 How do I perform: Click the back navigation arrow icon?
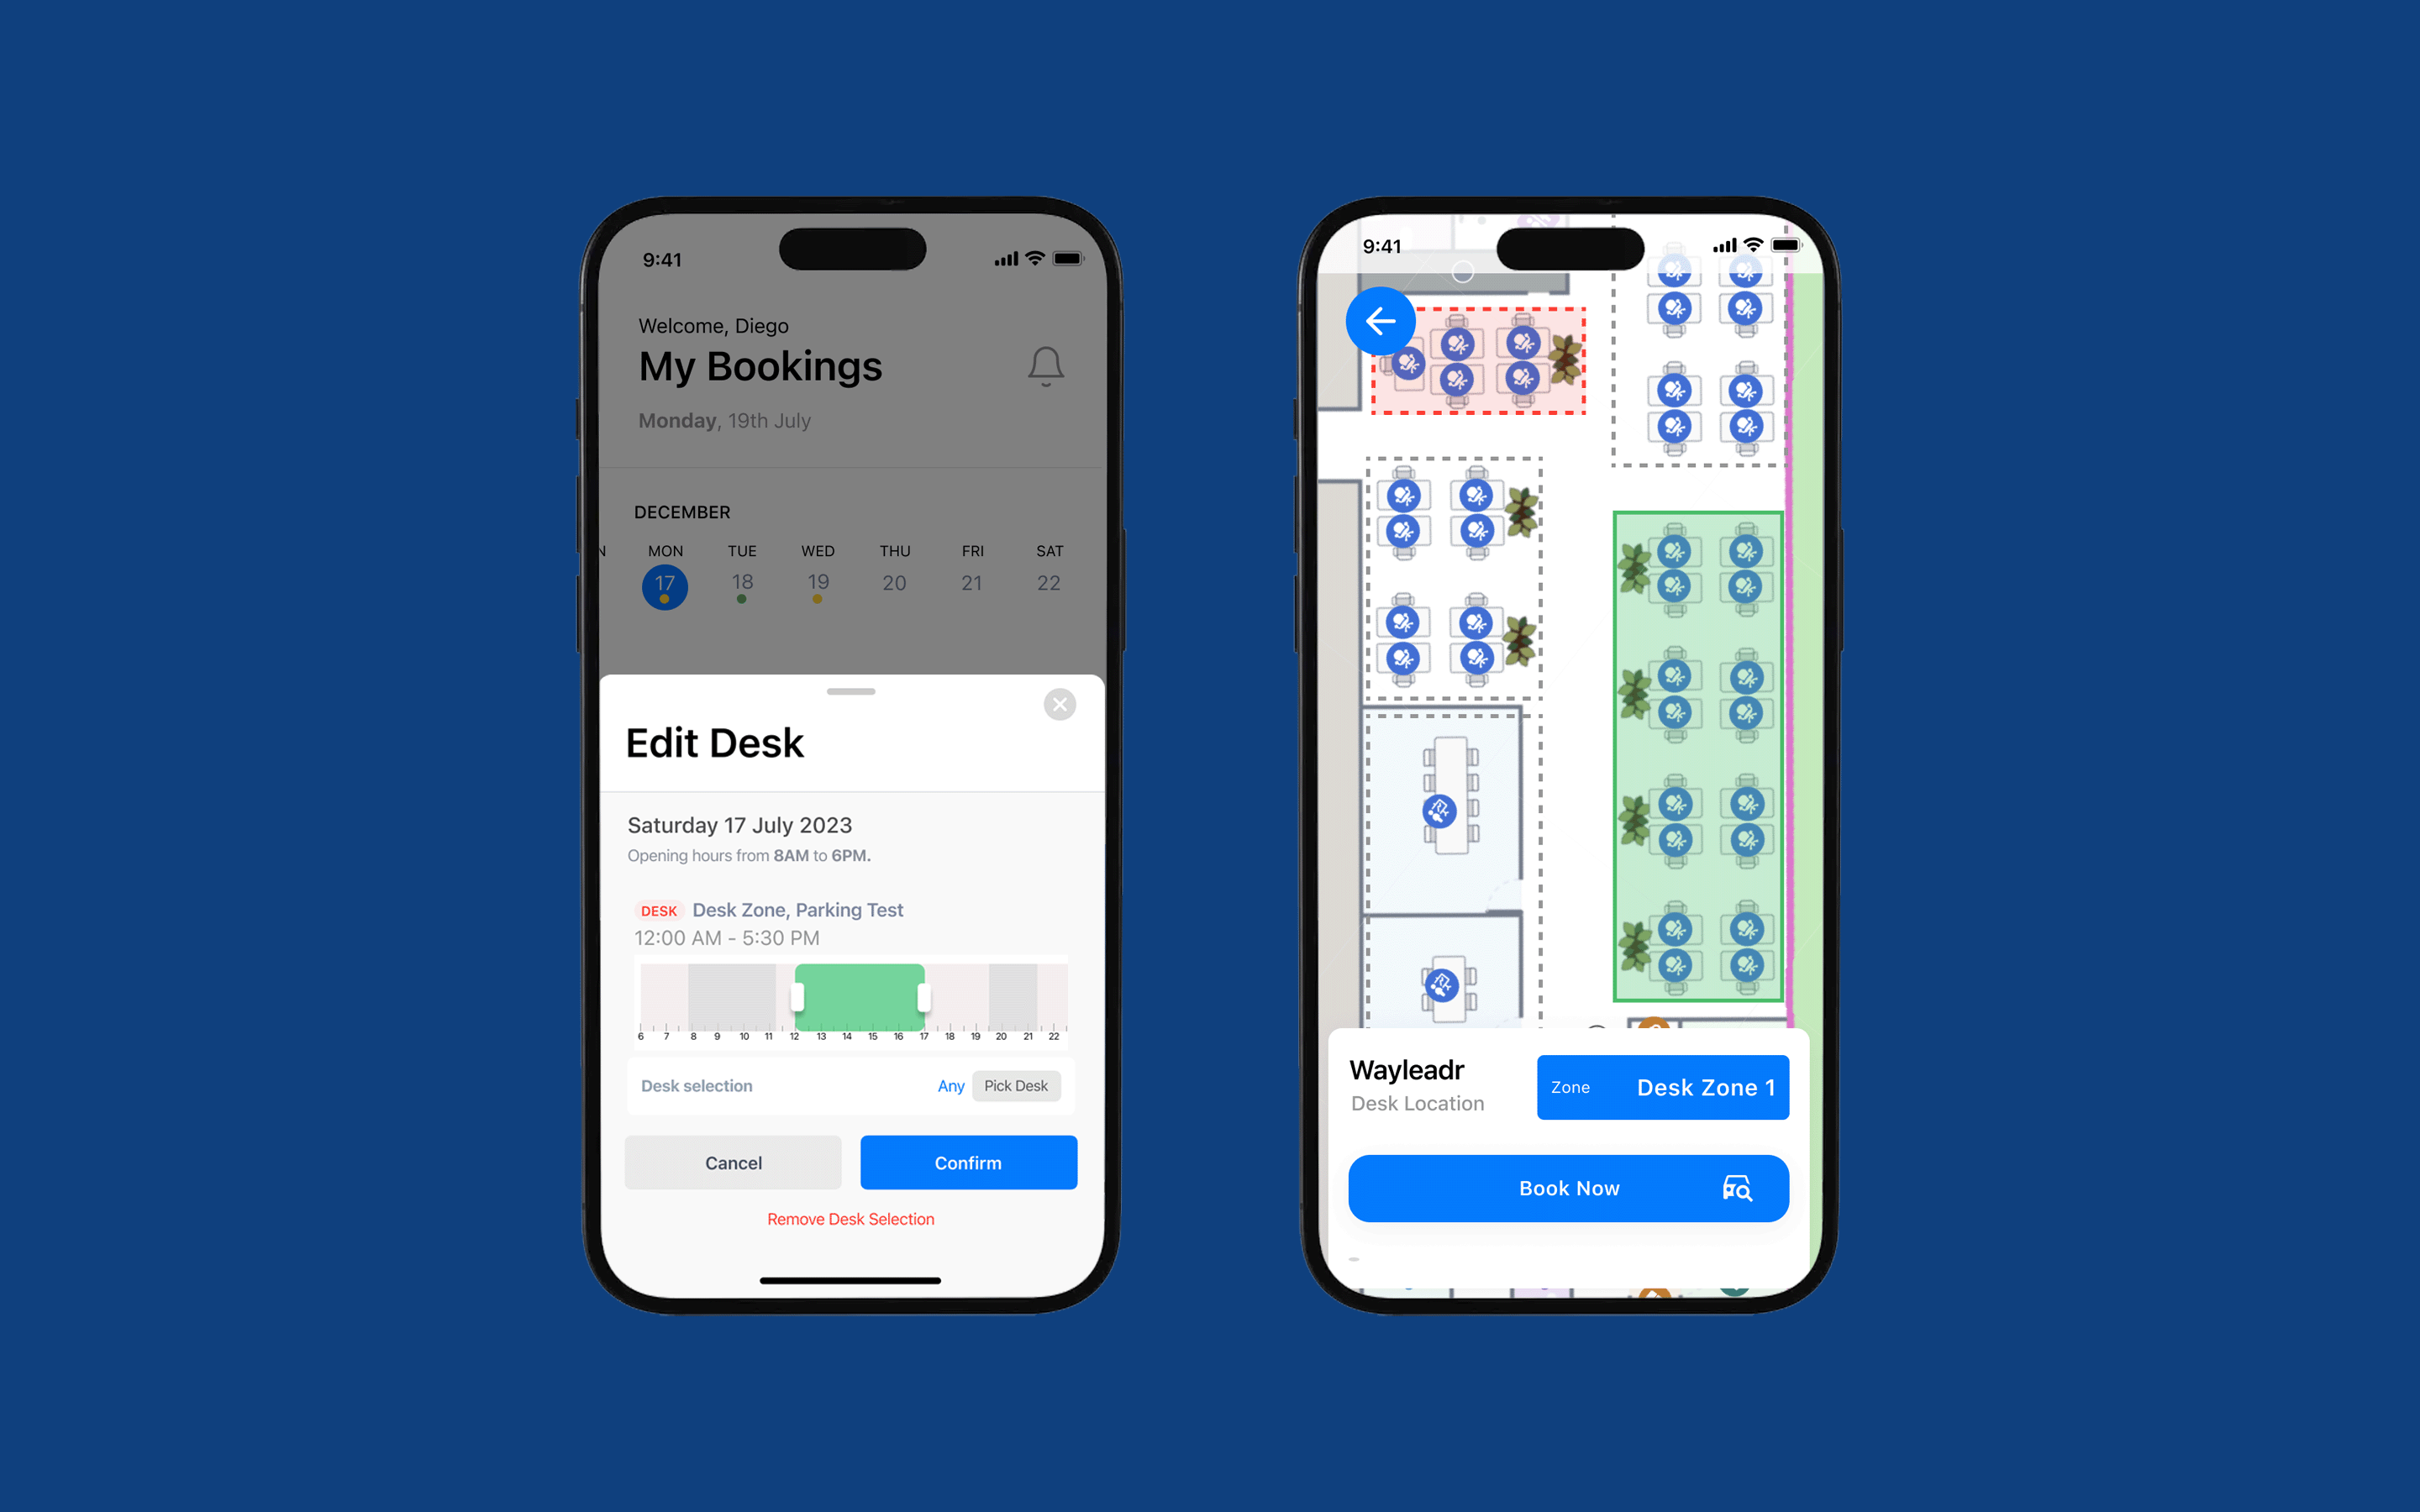(x=1378, y=321)
